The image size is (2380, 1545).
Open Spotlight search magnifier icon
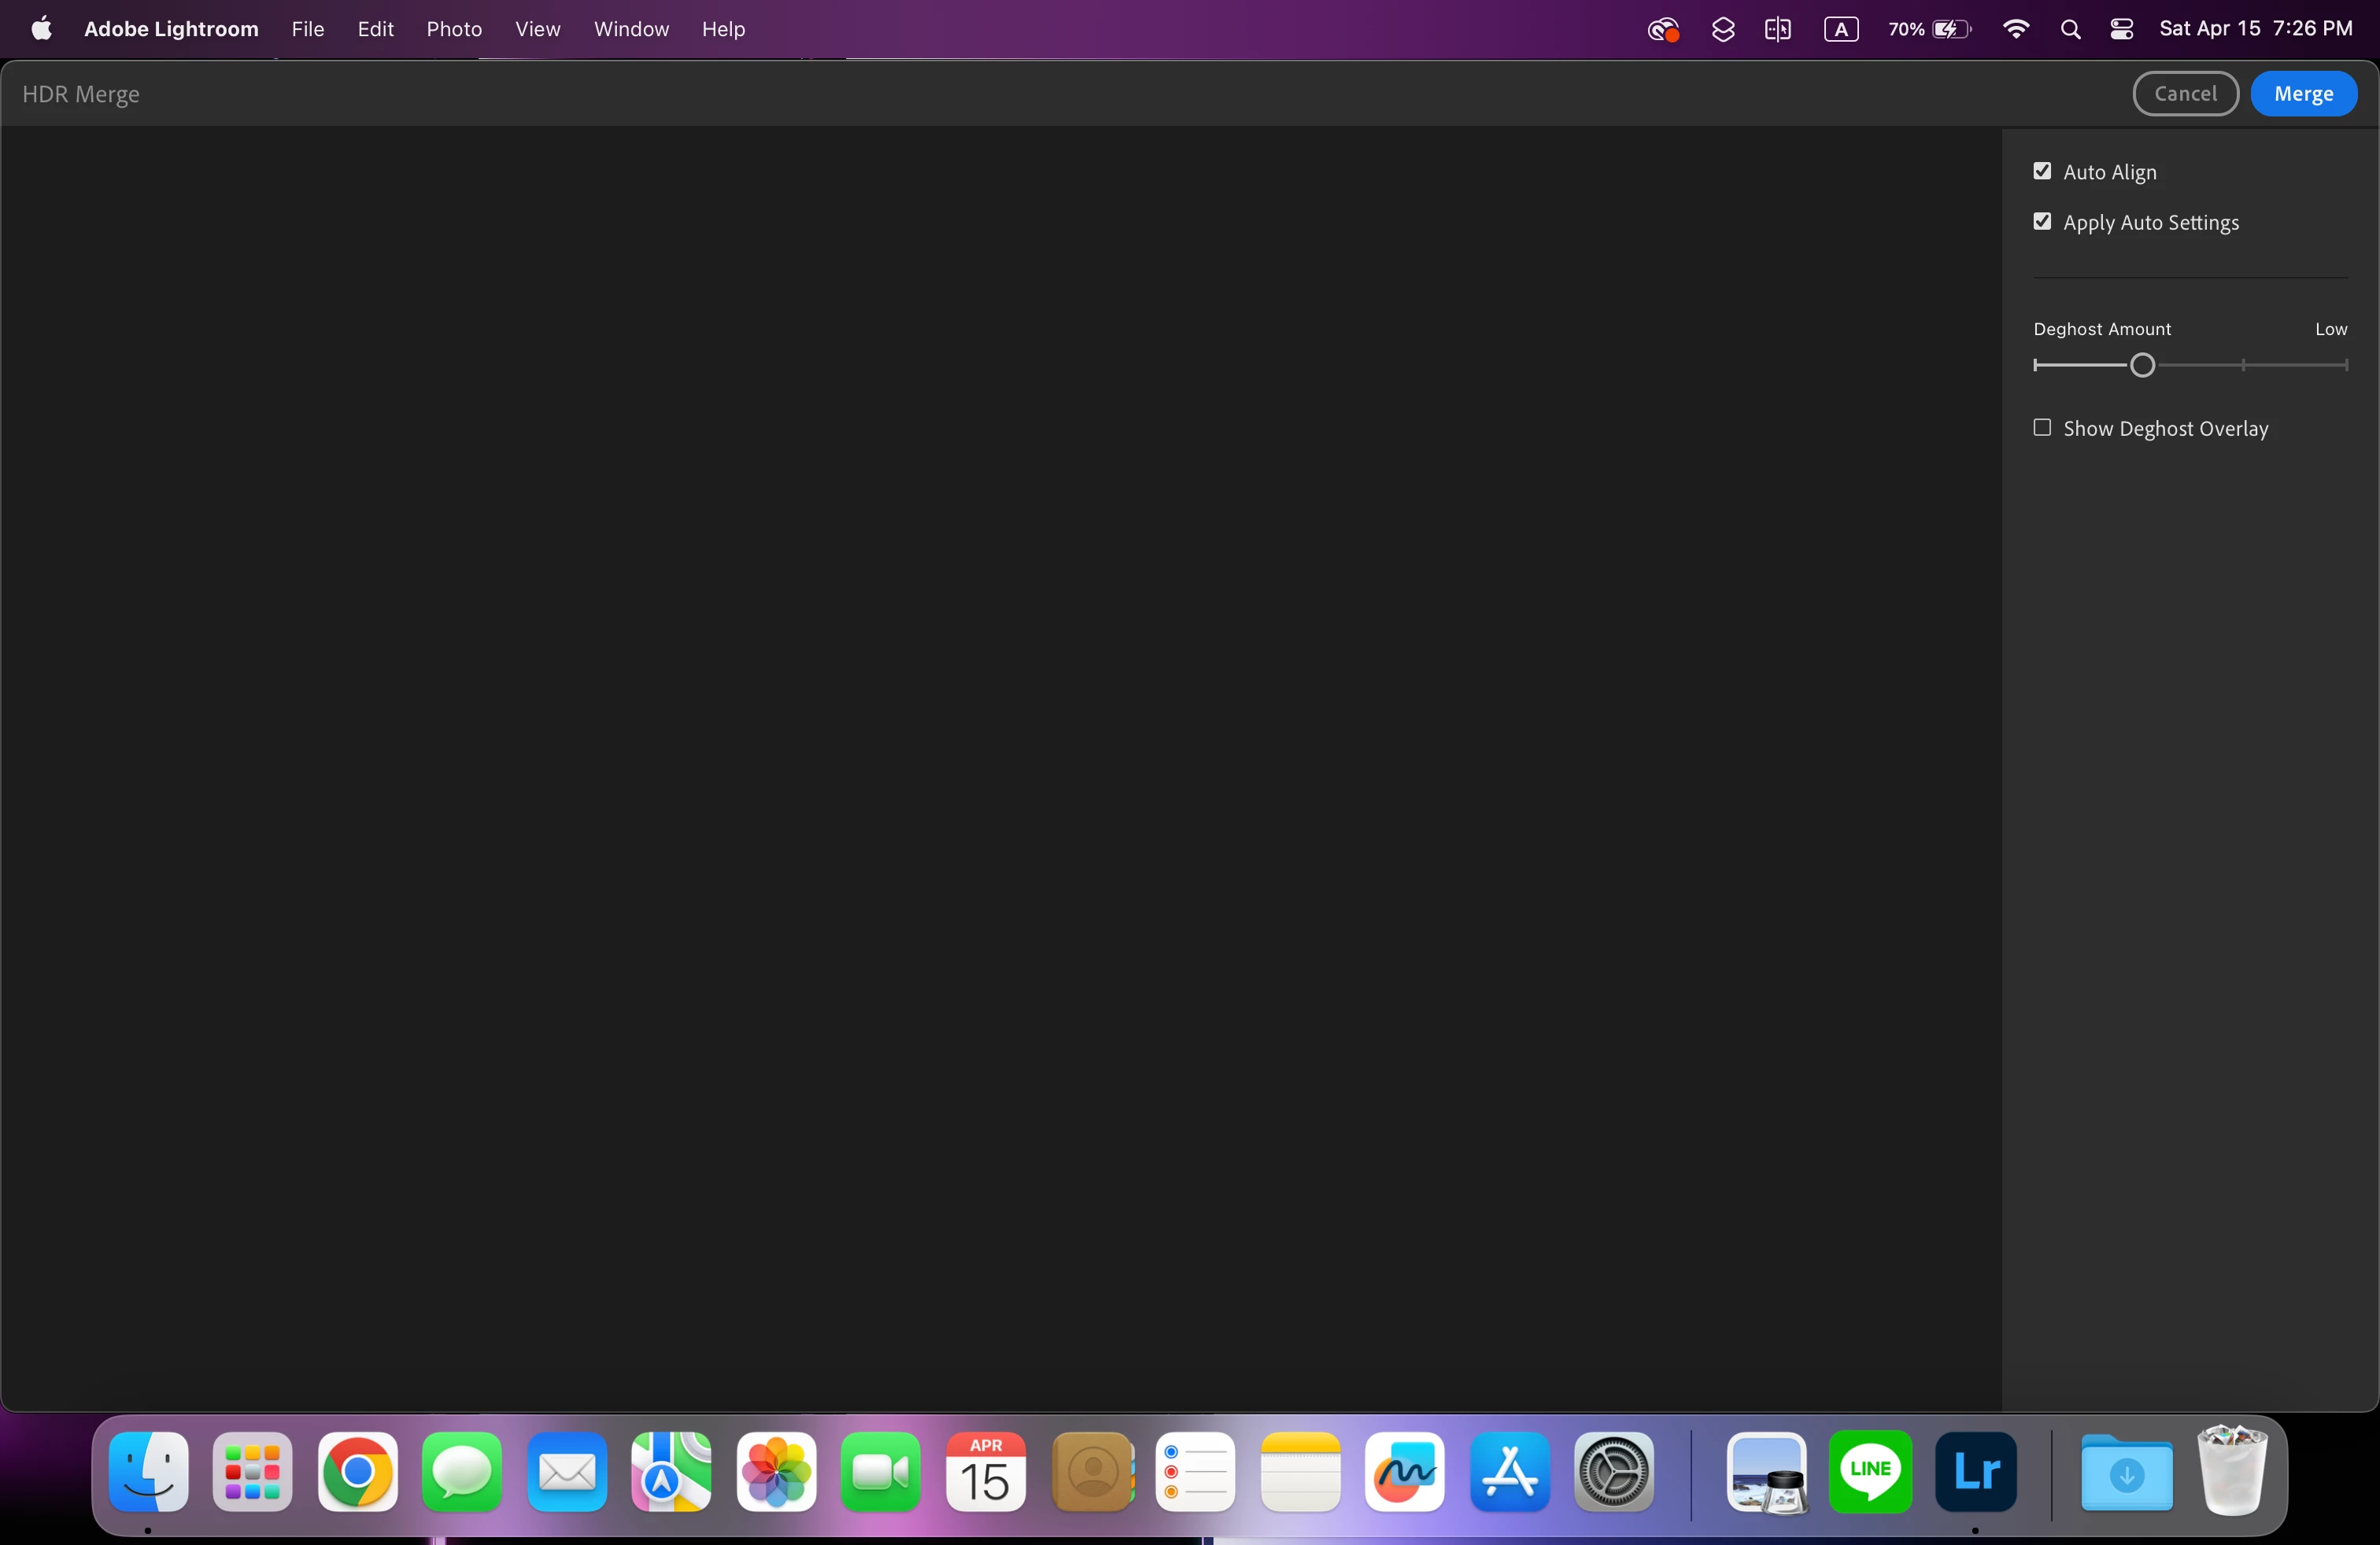click(x=2070, y=30)
